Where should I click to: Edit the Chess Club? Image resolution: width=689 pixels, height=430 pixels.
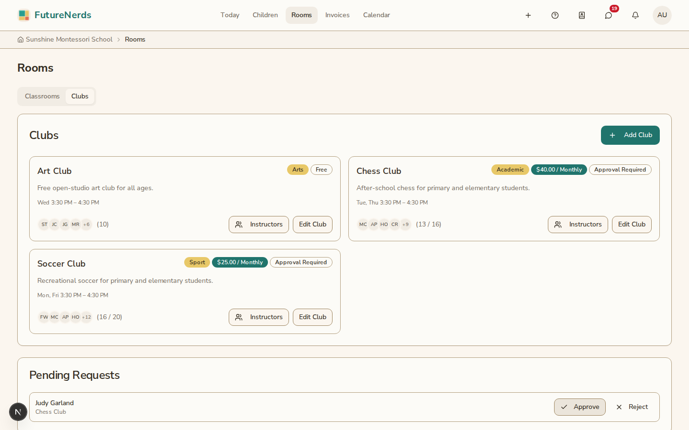pyautogui.click(x=632, y=225)
